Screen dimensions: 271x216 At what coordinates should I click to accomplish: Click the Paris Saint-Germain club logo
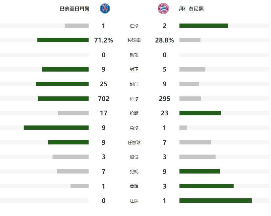pyautogui.click(x=105, y=8)
